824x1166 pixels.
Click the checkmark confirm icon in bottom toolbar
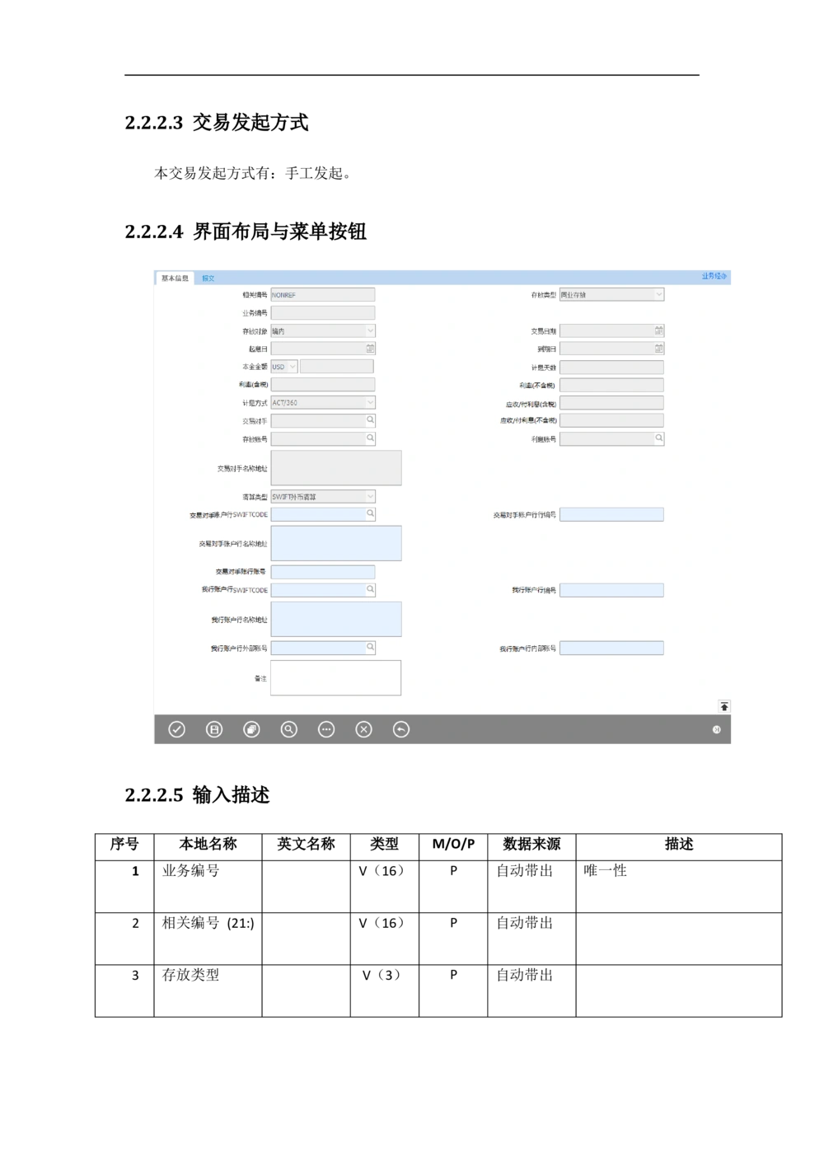click(176, 729)
